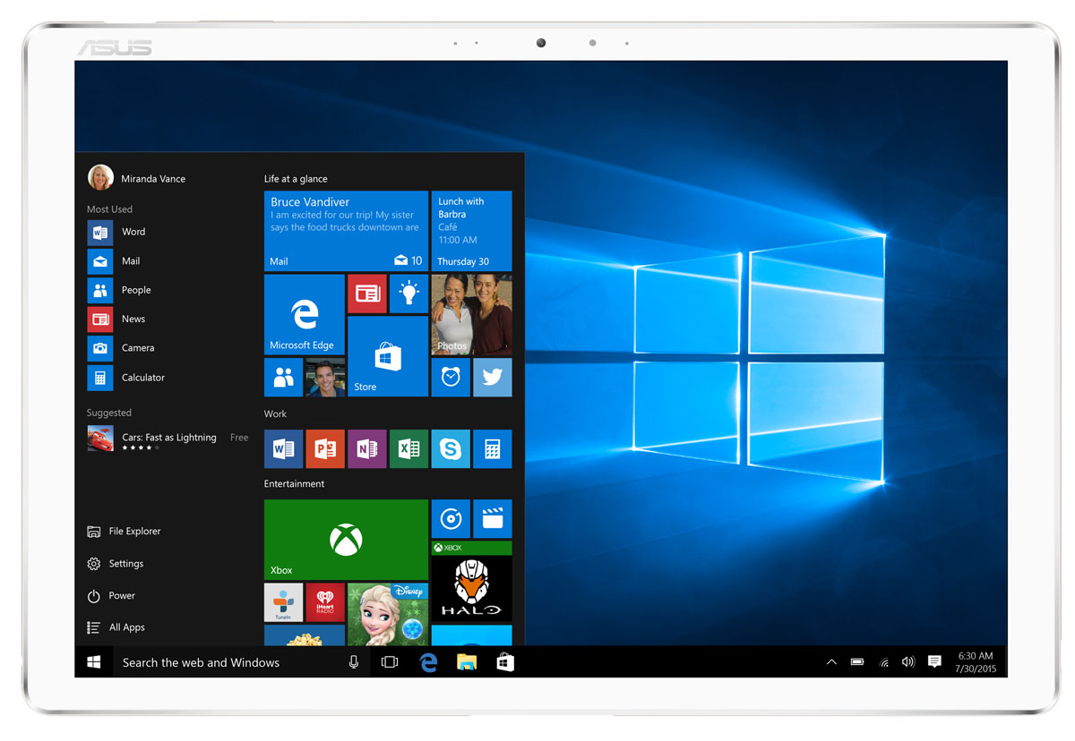Viewport: 1075px width, 741px height.
Task: Launch Word tile in the Work group
Action: [x=283, y=449]
